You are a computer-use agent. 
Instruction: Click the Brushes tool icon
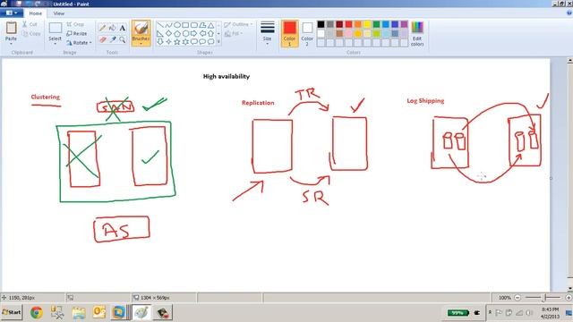(x=141, y=29)
